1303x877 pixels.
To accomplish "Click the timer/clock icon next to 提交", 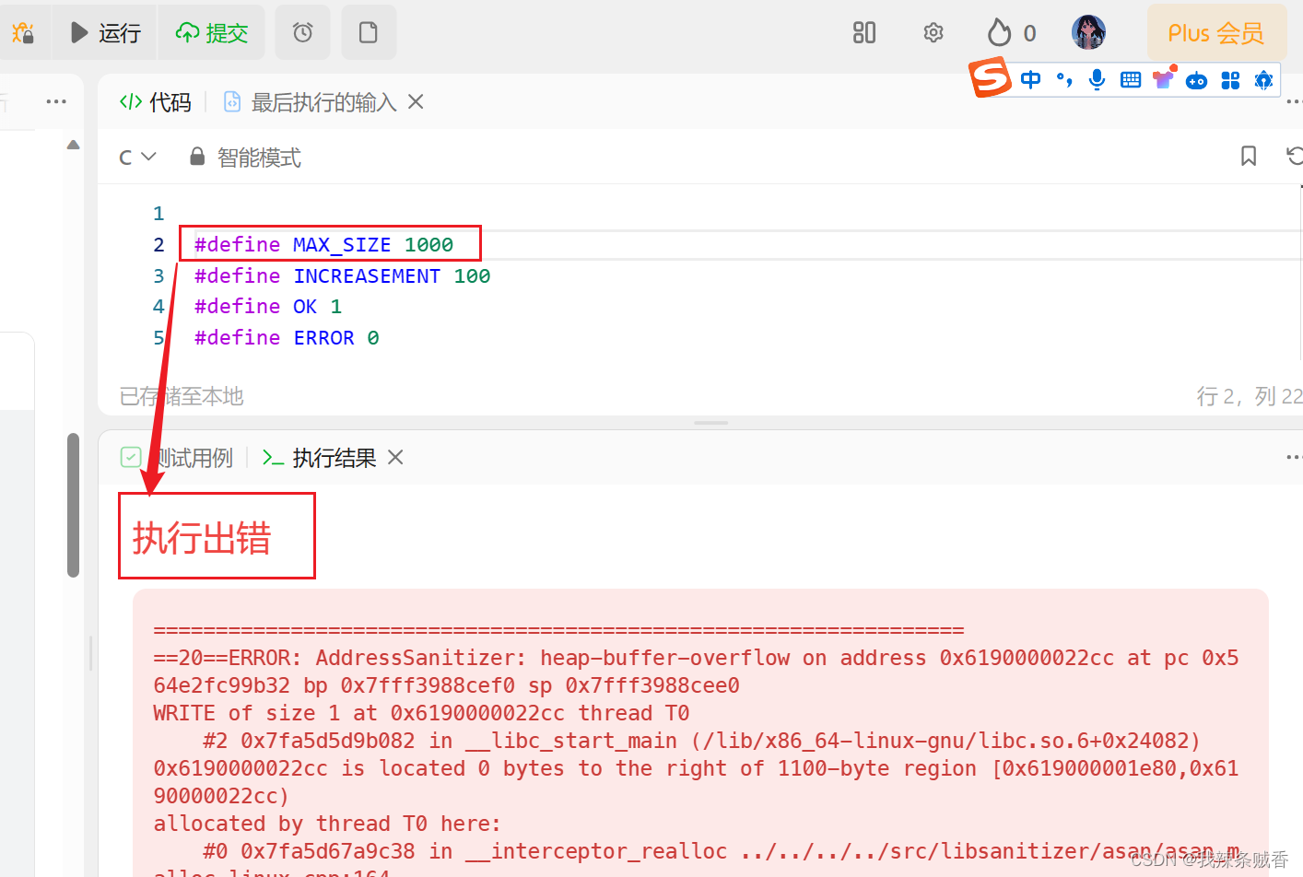I will (302, 31).
